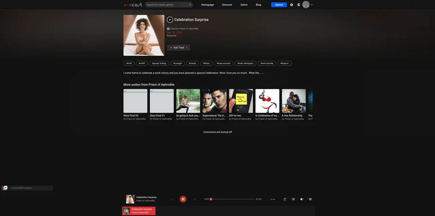Image resolution: width=435 pixels, height=216 pixels.
Task: Open the Discover menu item
Action: coord(227,5)
